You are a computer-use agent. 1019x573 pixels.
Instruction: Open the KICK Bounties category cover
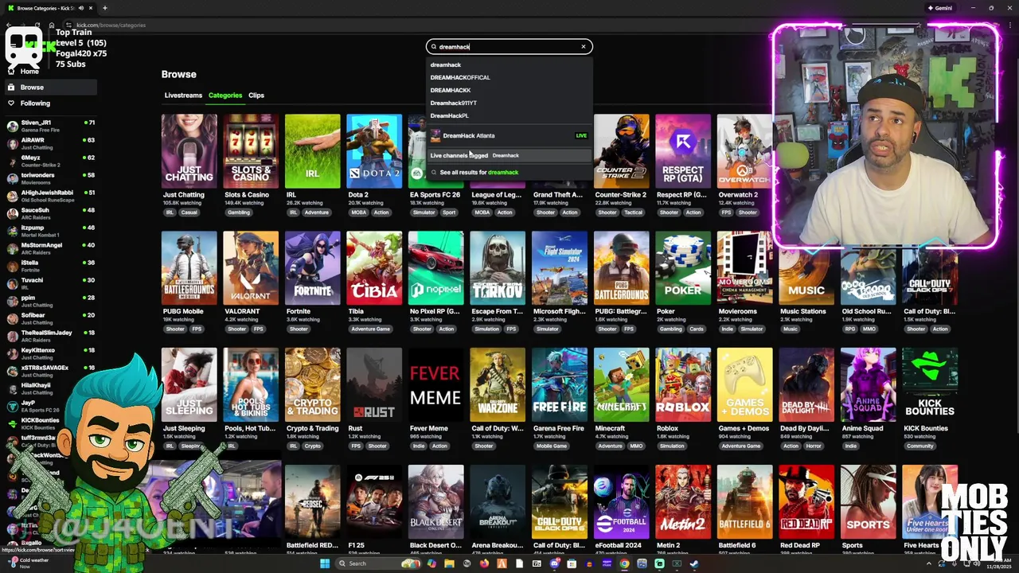tap(930, 385)
